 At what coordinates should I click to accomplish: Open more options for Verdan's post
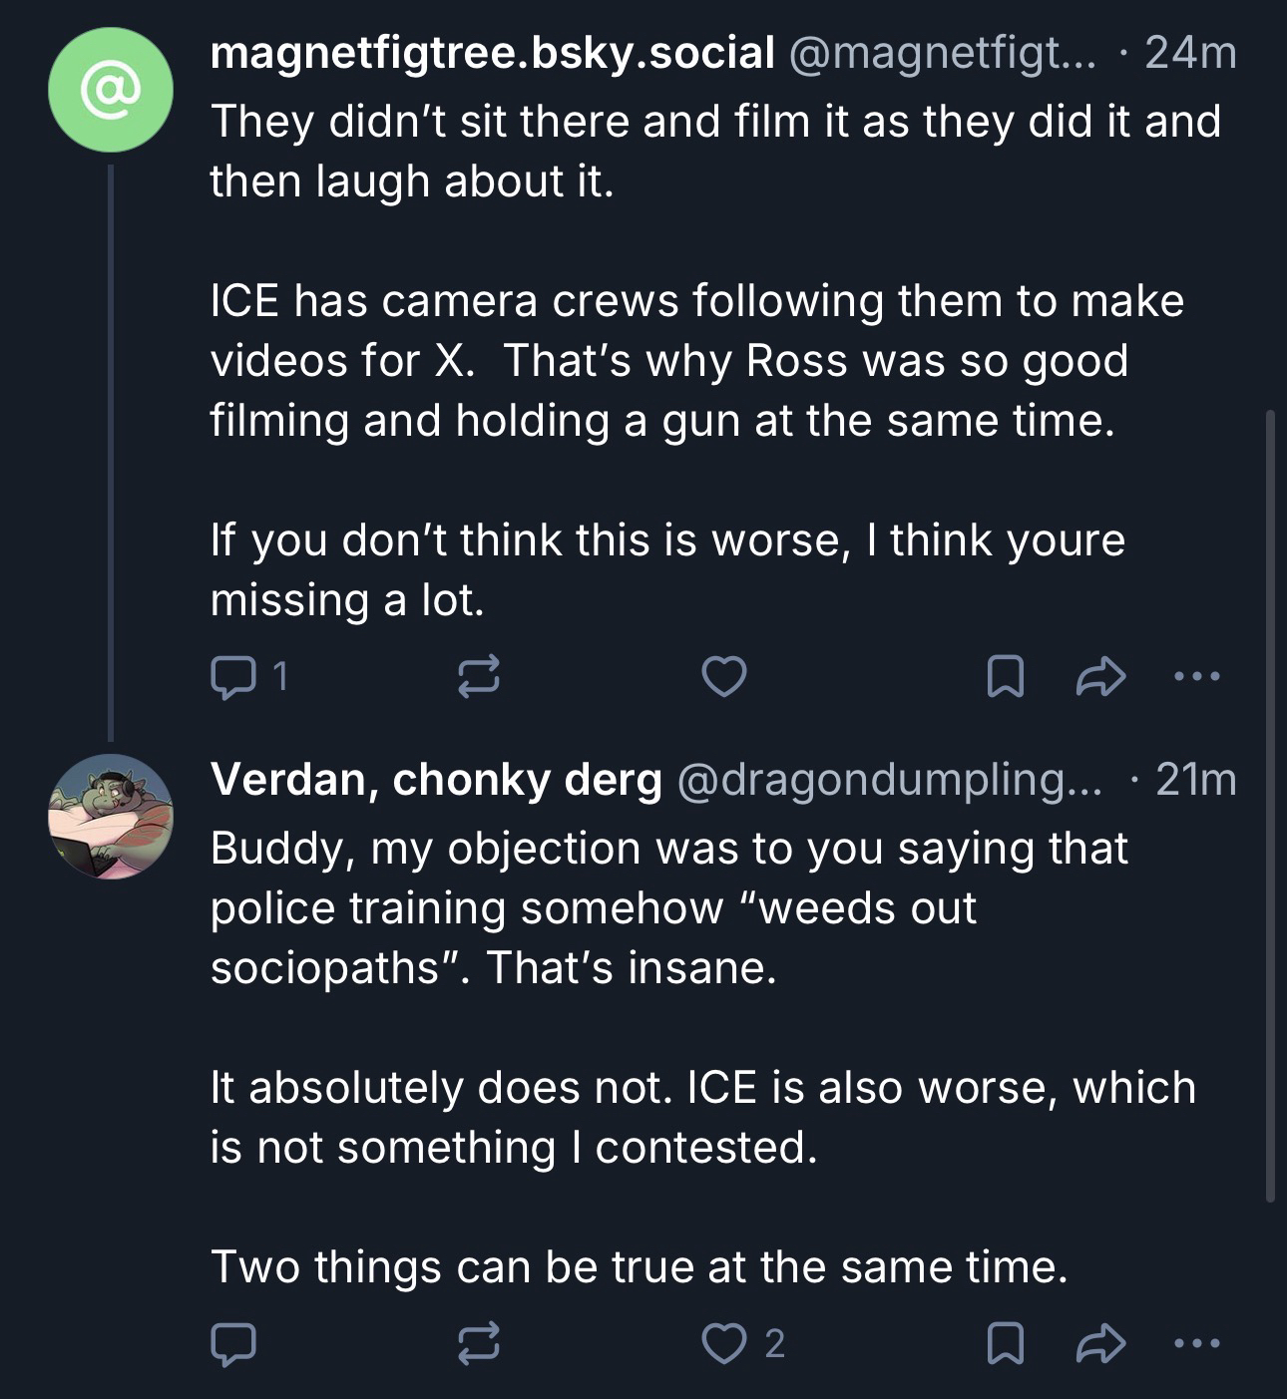(1197, 1344)
